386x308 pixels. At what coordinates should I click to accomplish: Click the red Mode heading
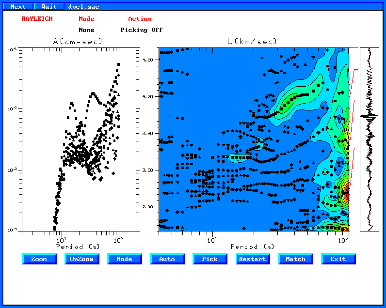(86, 19)
